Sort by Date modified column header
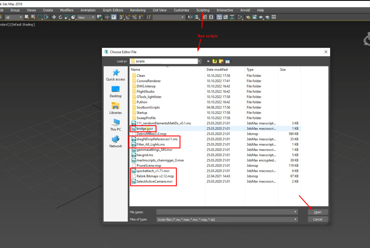 [x=225, y=70]
